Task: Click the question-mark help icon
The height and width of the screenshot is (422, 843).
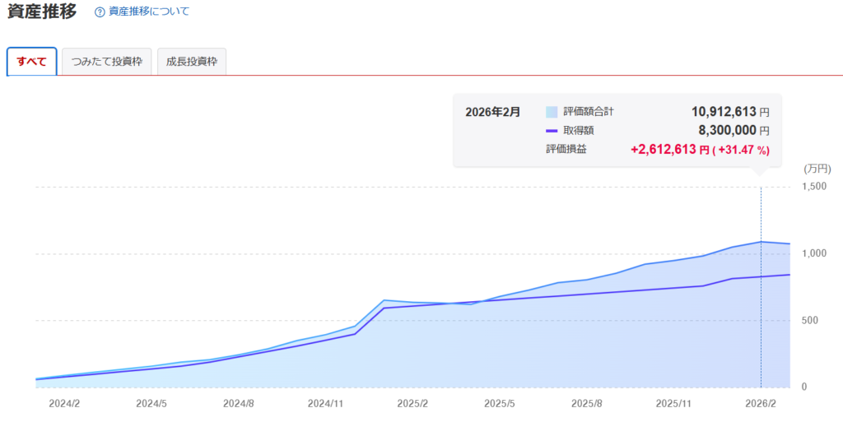Action: coord(100,12)
